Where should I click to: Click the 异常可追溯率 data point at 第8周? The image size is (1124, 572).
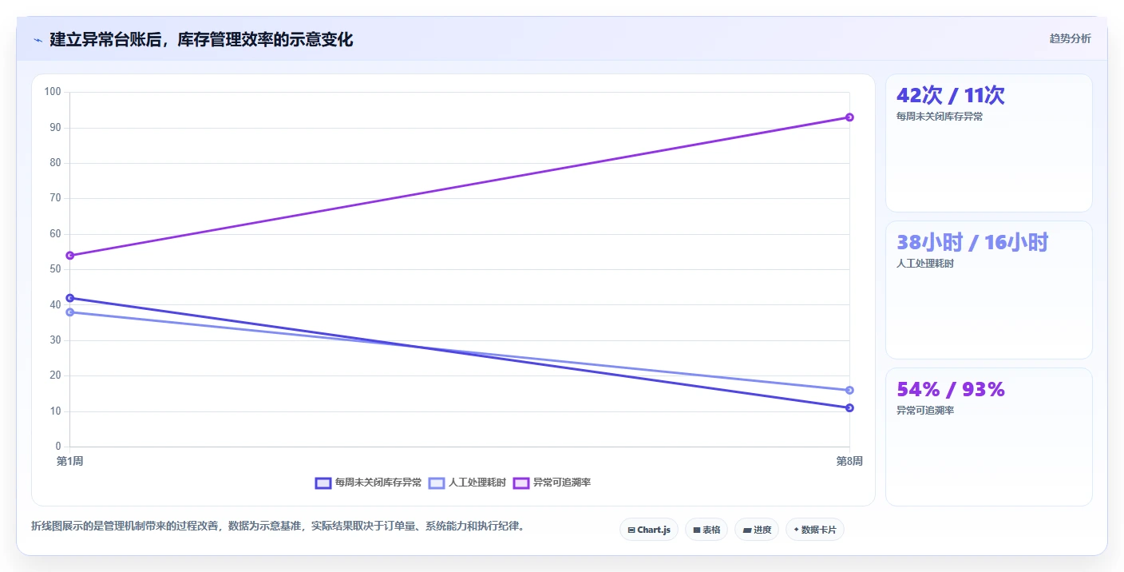(849, 117)
